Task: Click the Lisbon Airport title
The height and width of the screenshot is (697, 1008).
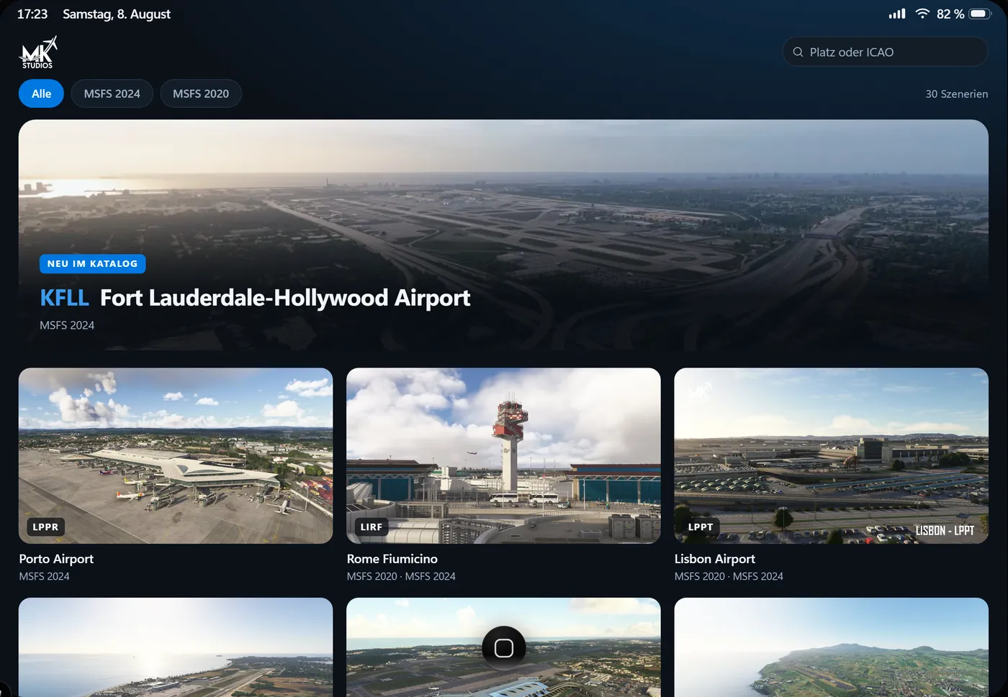Action: tap(715, 559)
